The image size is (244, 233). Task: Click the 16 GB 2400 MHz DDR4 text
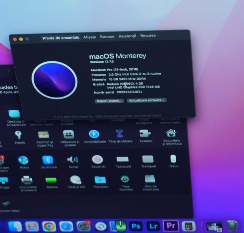(127, 79)
